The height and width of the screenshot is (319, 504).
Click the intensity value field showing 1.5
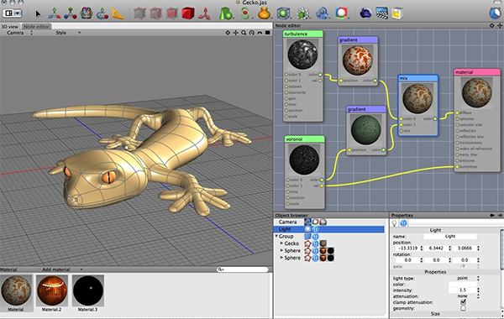[x=462, y=290]
